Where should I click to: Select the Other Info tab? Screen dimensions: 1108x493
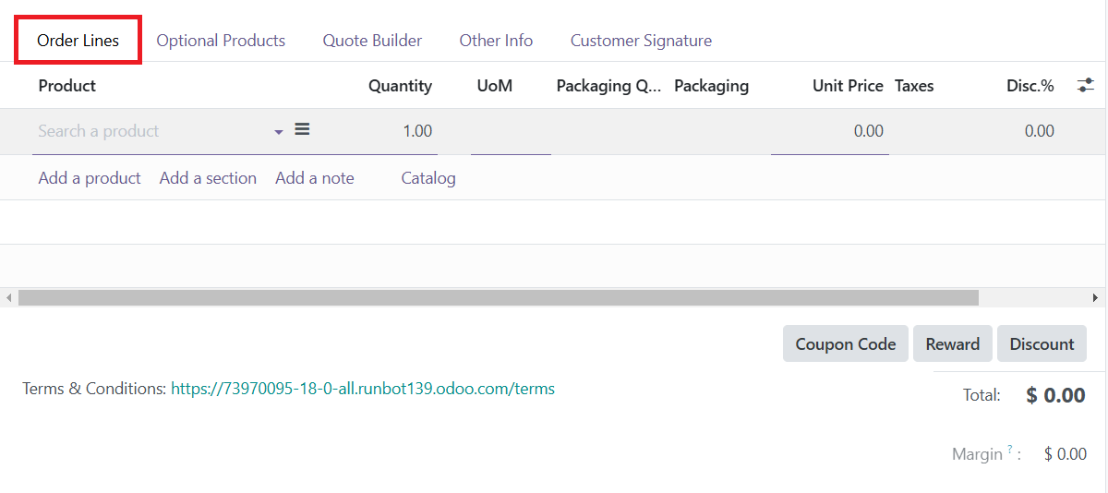pos(496,41)
